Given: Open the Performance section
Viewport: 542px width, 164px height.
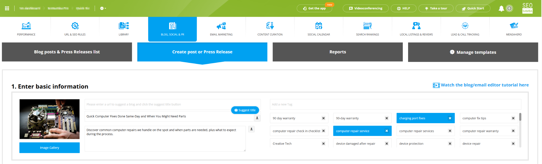Looking at the screenshot, I should (x=26, y=29).
